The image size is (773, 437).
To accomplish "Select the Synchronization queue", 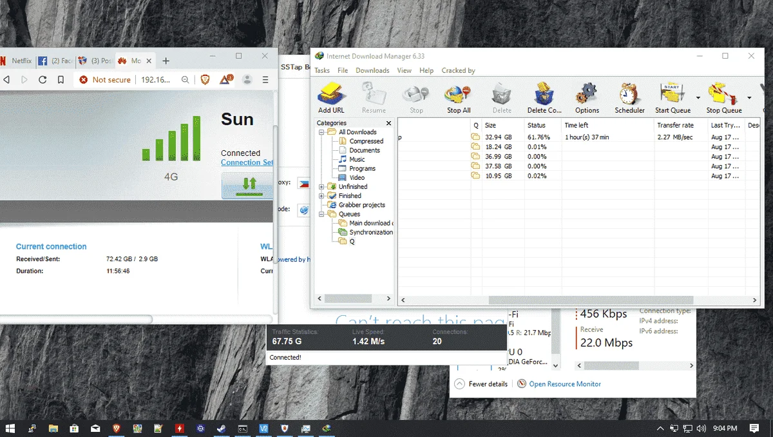I will pyautogui.click(x=371, y=232).
